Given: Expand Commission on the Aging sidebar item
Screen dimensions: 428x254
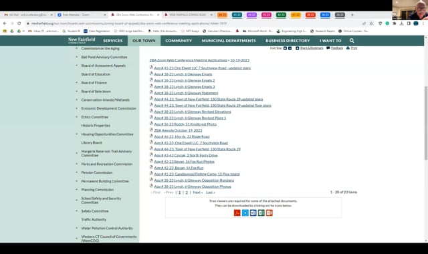Looking at the screenshot, I should (76, 48).
